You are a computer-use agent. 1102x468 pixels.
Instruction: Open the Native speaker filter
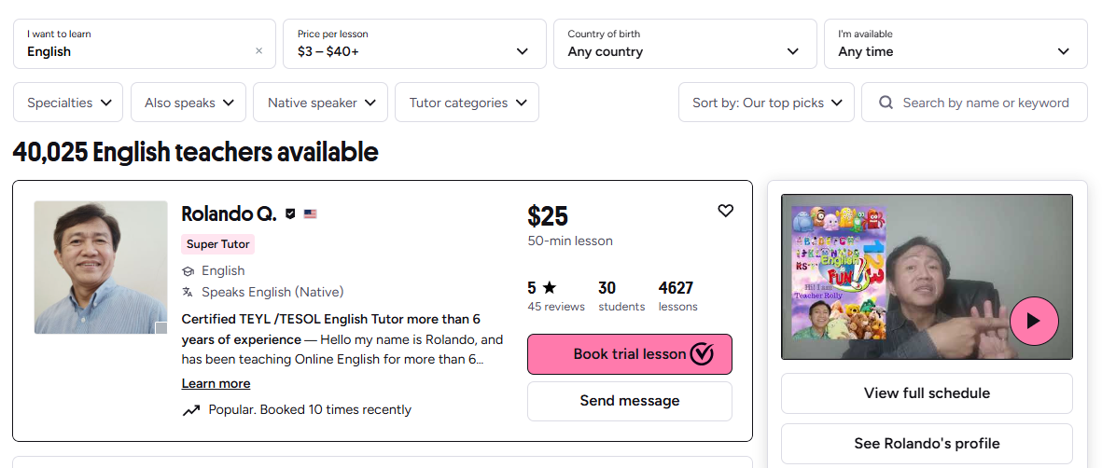pyautogui.click(x=320, y=103)
